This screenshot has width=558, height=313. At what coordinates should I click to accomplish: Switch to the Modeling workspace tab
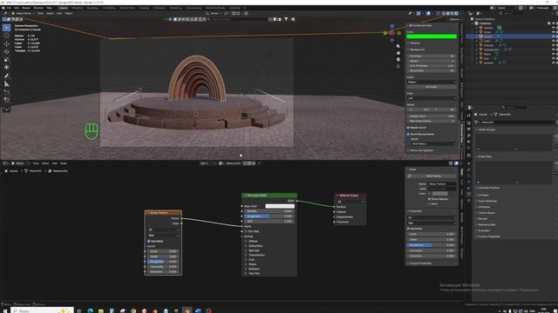(77, 8)
